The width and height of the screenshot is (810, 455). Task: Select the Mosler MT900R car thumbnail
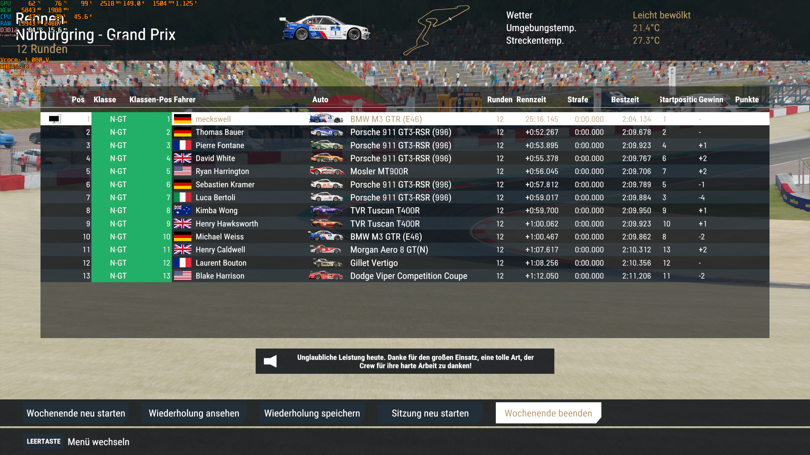click(326, 171)
